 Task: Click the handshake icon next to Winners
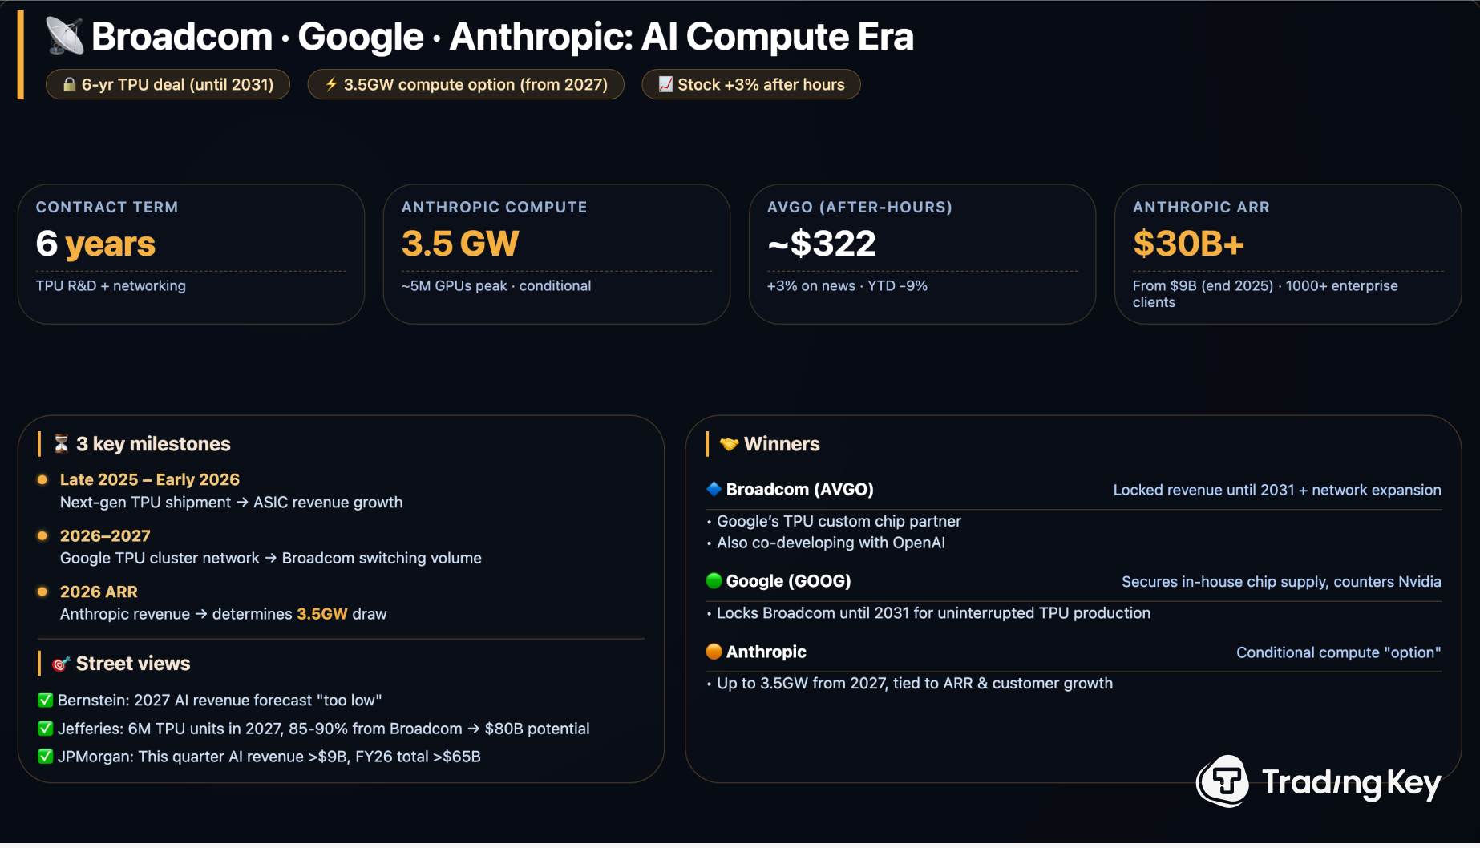pyautogui.click(x=728, y=443)
